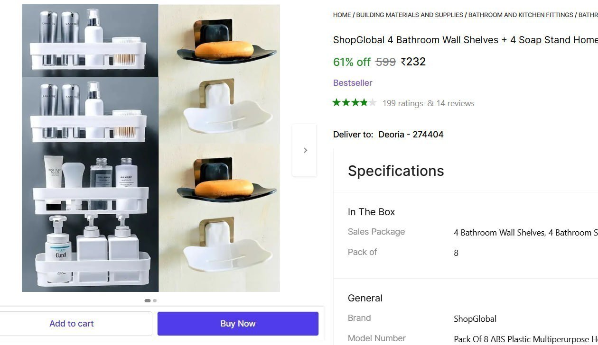Click the Specifications heading
Screen dimensions: 598x345
tap(396, 171)
